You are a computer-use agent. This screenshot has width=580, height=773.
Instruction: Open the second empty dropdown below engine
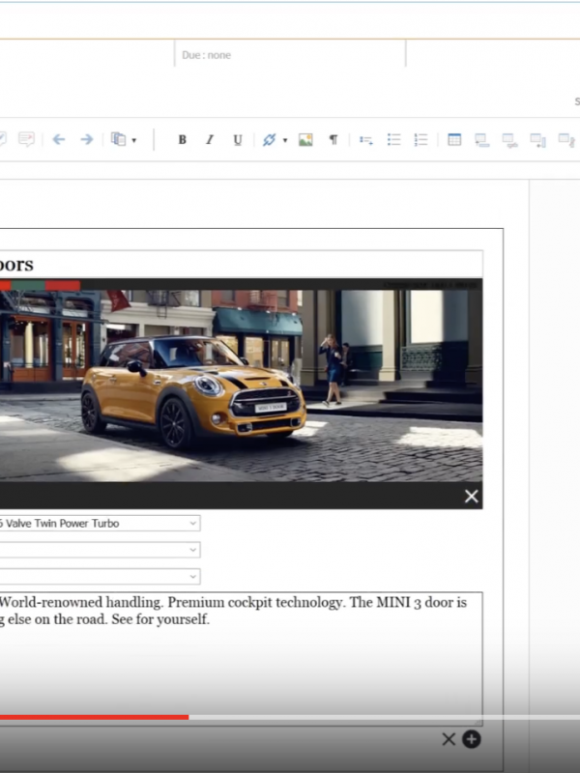coord(101,550)
